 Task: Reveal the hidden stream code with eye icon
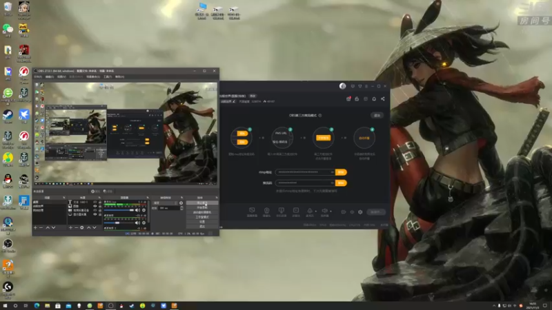pos(333,183)
